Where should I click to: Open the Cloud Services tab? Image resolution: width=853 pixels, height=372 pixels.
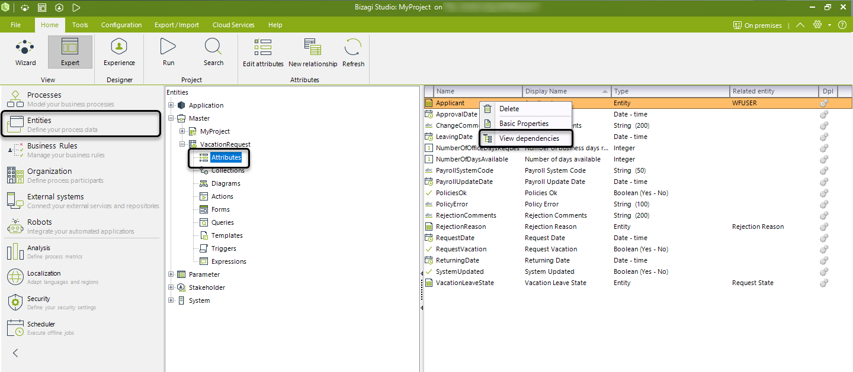point(233,25)
